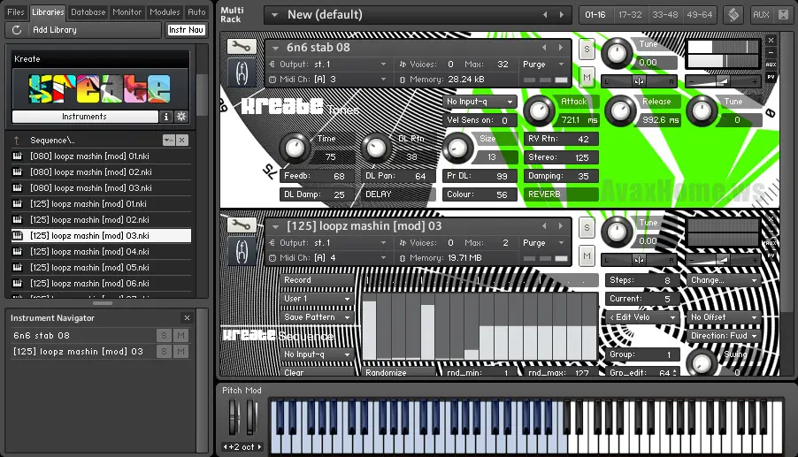Image resolution: width=798 pixels, height=457 pixels.
Task: Click the script icon on 6n6 stab 08
Action: coord(242,73)
